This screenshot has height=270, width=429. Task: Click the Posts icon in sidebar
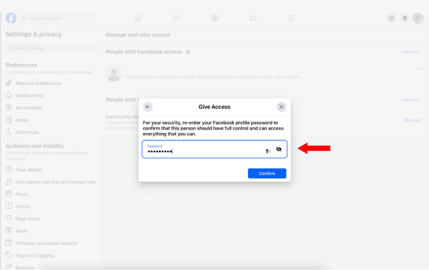pos(9,194)
